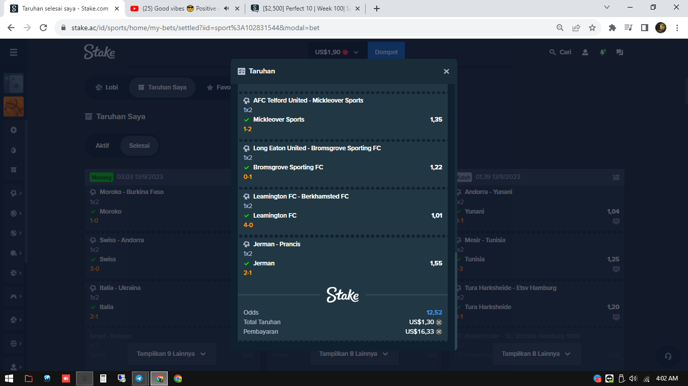The image size is (688, 386).
Task: Click currency icon beside US$16,33 Pembayaran
Action: pos(439,332)
